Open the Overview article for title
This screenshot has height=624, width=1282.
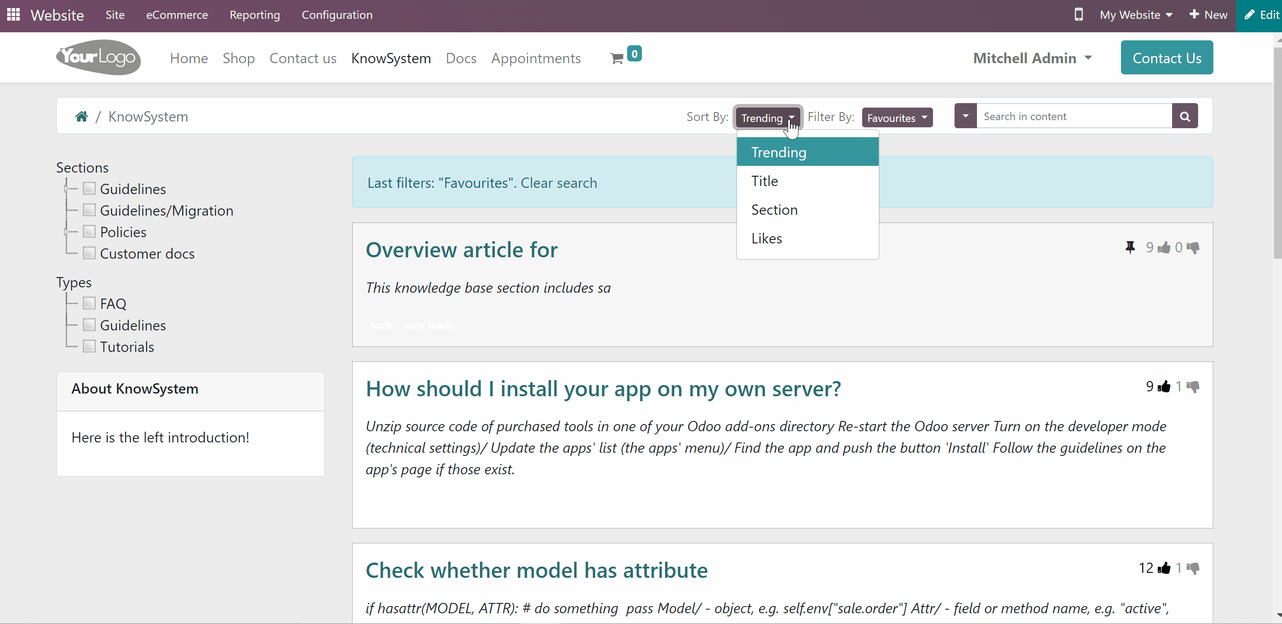461,250
